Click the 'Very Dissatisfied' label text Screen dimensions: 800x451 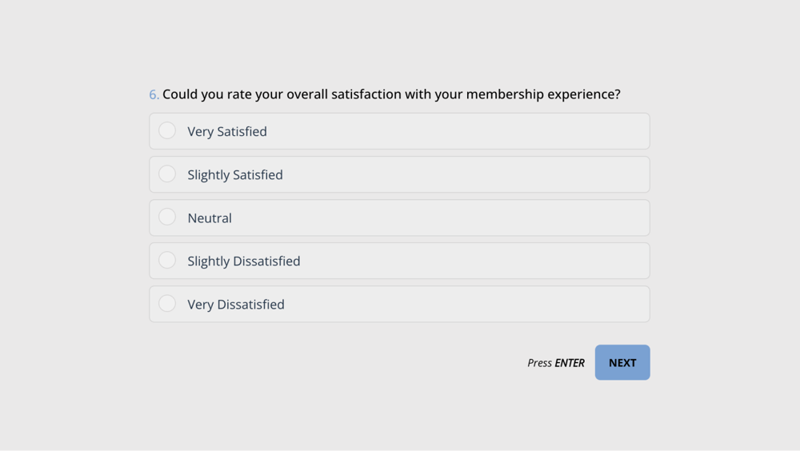236,305
